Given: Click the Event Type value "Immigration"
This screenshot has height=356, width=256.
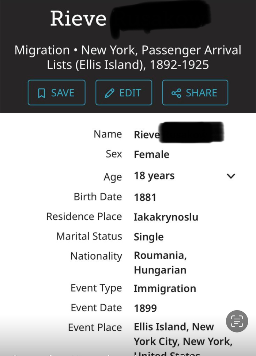Looking at the screenshot, I should click(x=165, y=289).
